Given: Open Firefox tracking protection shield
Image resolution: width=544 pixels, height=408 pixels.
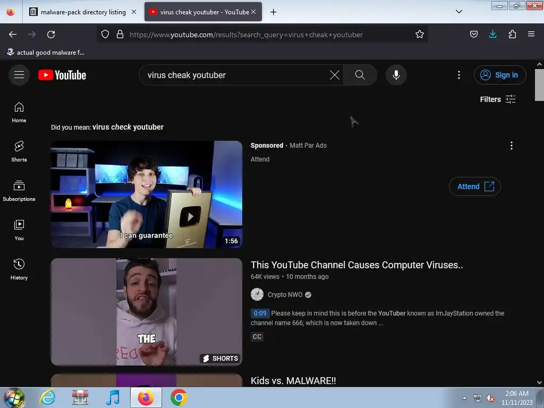Looking at the screenshot, I should 105,35.
